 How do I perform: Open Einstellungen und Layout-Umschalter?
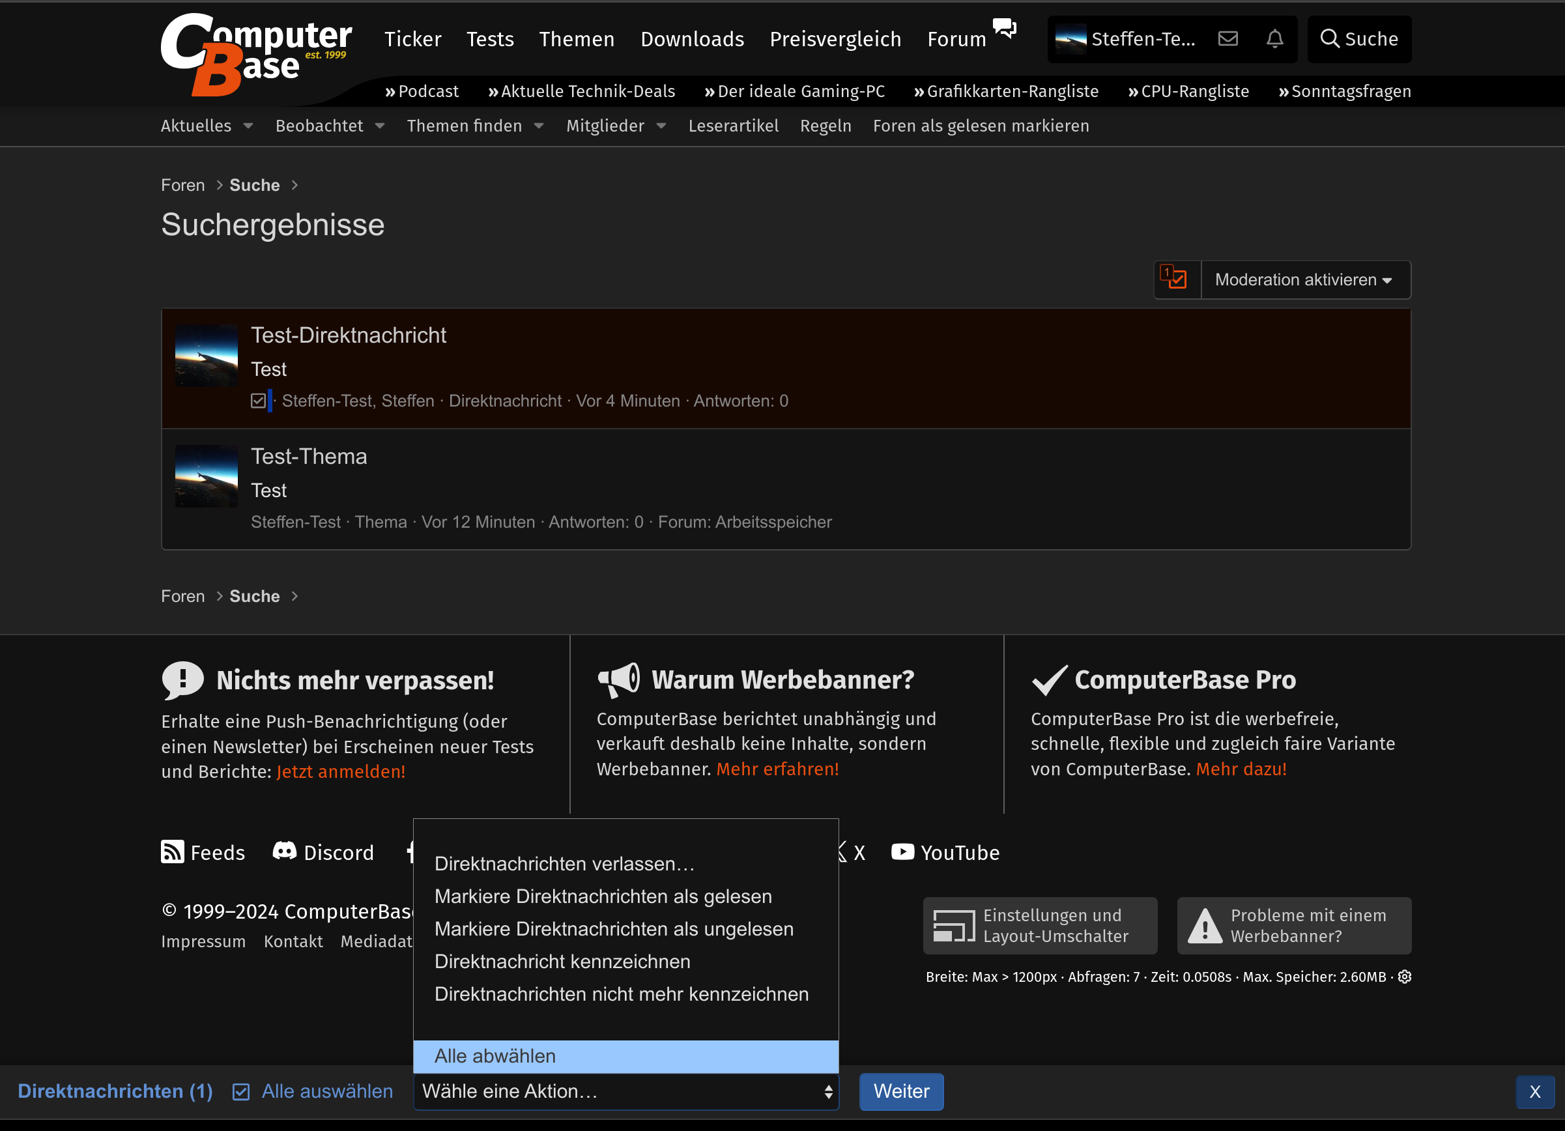1040,925
